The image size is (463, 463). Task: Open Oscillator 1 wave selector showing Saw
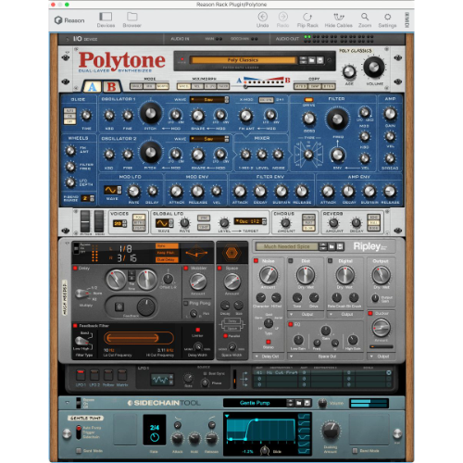tap(209, 99)
